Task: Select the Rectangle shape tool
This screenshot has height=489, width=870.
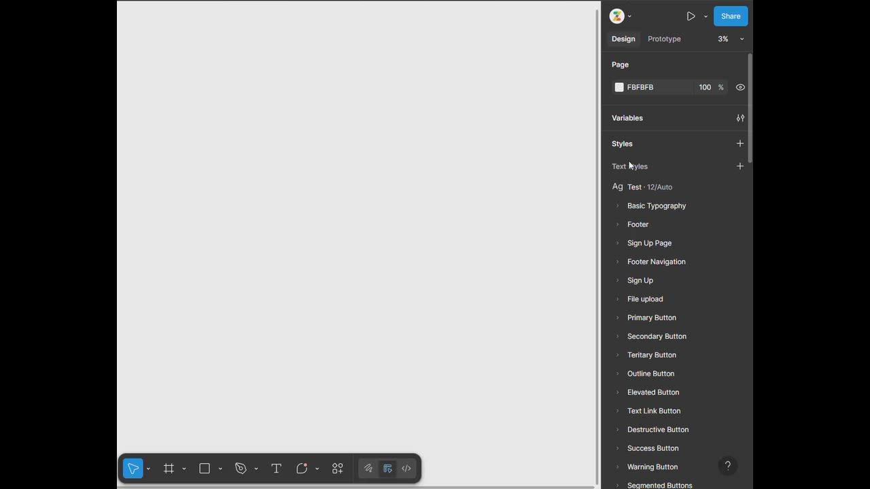Action: (x=205, y=469)
